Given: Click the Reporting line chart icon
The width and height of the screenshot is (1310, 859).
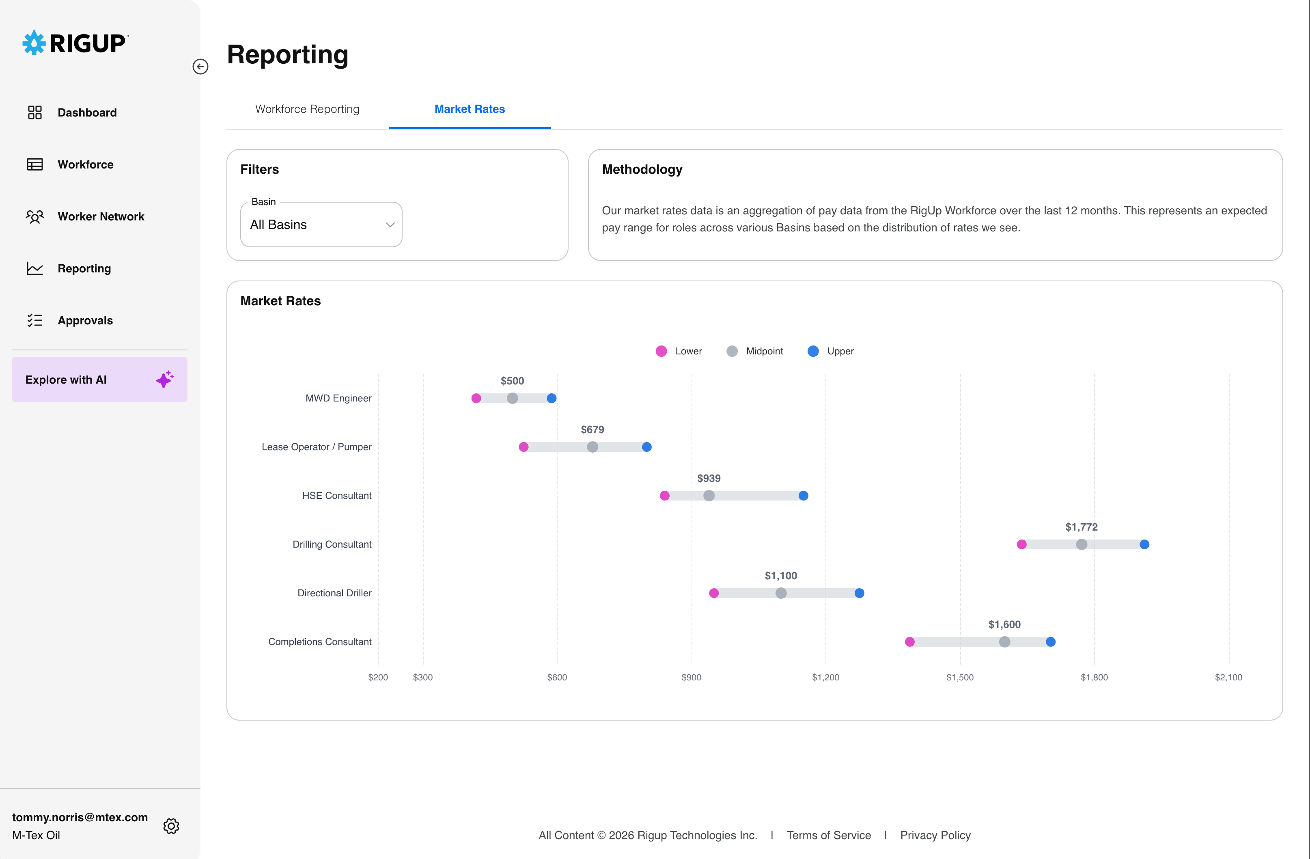Looking at the screenshot, I should pyautogui.click(x=34, y=269).
